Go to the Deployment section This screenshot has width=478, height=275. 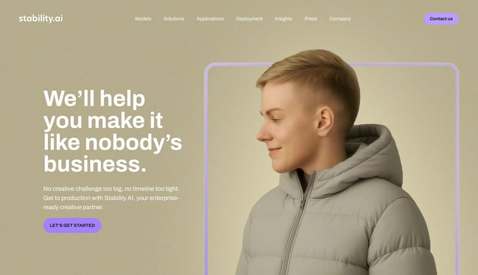pyautogui.click(x=249, y=18)
